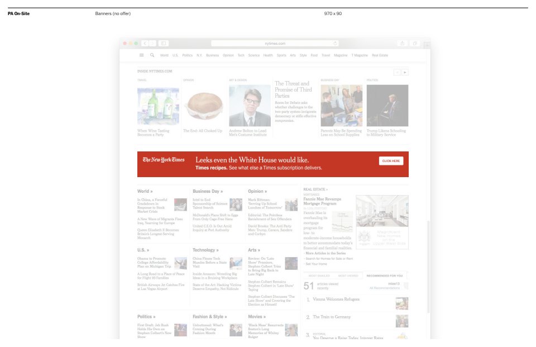Open the Business section in top nav
Viewport: 536px width, 347px height.
click(212, 55)
